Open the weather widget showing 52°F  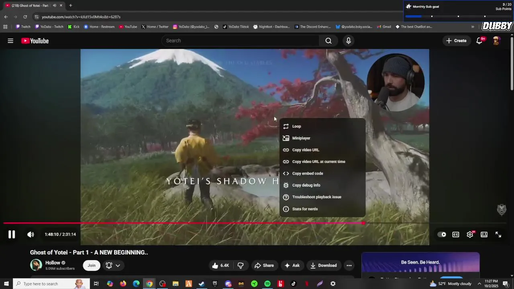[450, 284]
